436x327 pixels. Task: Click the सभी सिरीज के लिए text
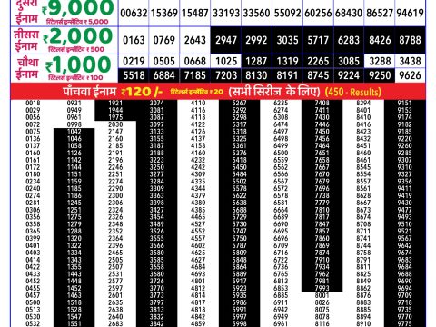pos(274,92)
